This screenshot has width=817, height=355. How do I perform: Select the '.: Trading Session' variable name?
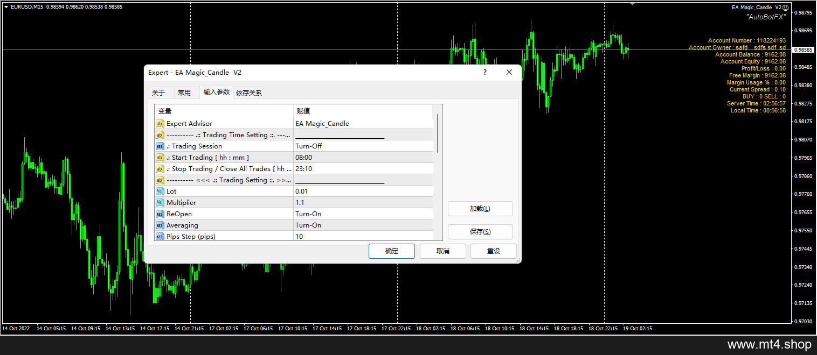[194, 146]
